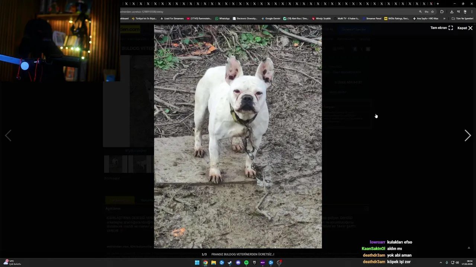Close the image viewer with Kapat
The image size is (476, 267).
pyautogui.click(x=465, y=28)
